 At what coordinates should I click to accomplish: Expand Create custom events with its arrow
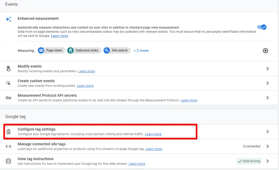pos(268,83)
